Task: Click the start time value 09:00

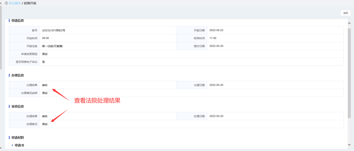Action: [46, 38]
